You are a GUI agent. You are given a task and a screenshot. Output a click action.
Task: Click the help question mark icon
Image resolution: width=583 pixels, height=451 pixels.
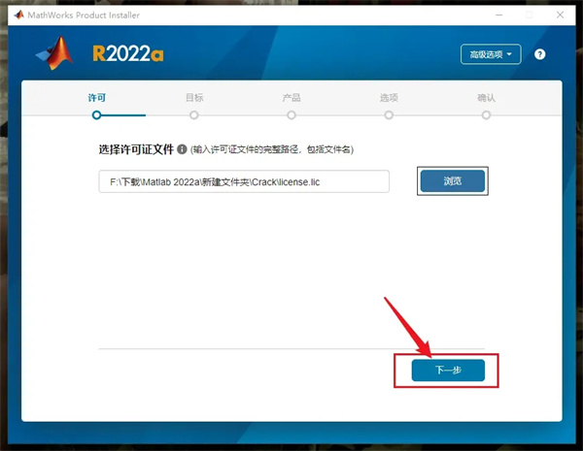click(x=539, y=54)
